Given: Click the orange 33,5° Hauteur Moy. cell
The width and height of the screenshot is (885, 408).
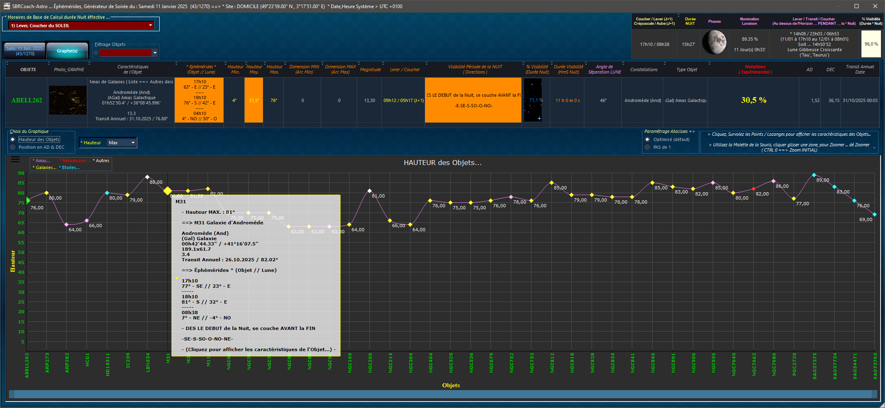Looking at the screenshot, I should (x=254, y=100).
